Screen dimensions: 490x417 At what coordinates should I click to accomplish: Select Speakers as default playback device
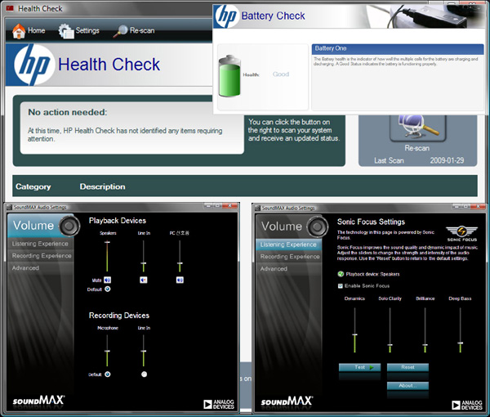click(108, 289)
